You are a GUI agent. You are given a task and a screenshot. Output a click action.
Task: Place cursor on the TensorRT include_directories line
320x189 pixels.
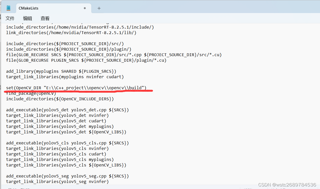[x=80, y=27]
